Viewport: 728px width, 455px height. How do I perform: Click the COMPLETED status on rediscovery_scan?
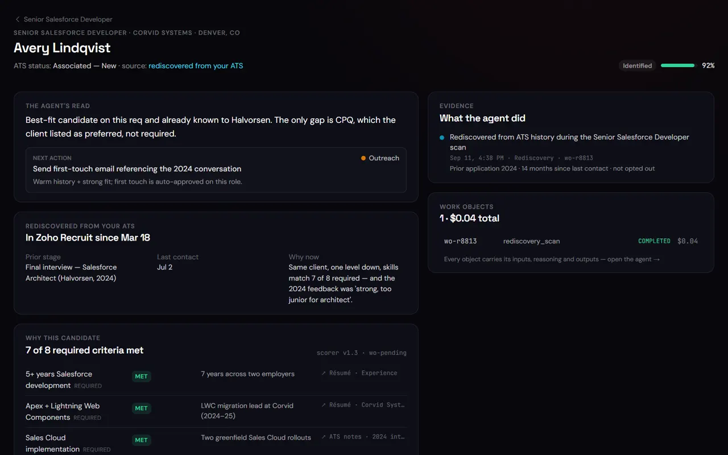tap(654, 241)
